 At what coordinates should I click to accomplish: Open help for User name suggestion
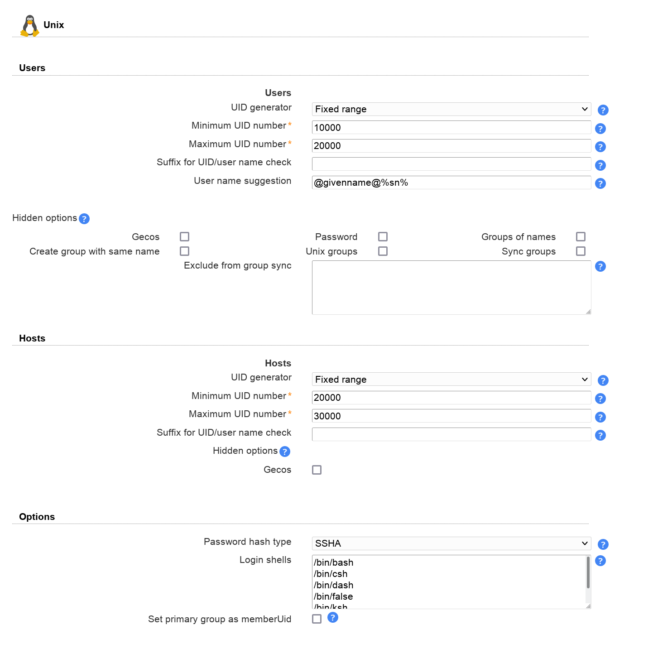[600, 183]
